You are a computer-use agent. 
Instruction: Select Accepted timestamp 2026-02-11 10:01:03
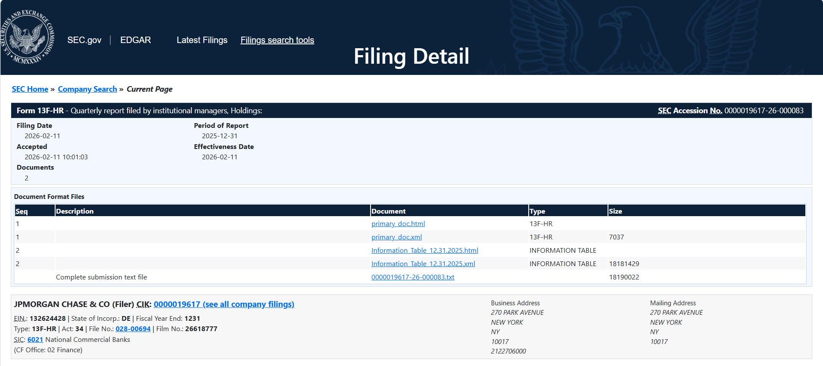point(56,157)
